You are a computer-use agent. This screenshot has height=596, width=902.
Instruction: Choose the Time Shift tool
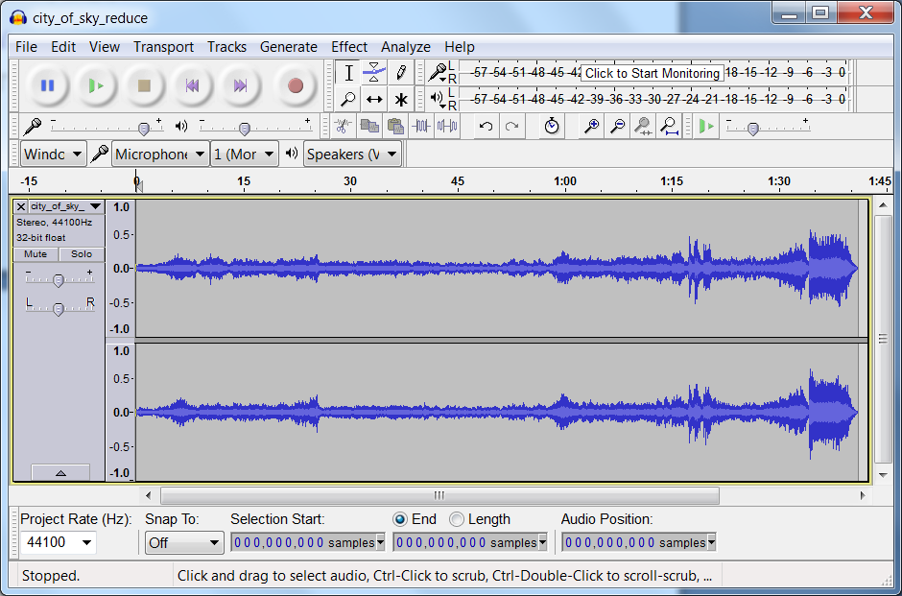(x=374, y=99)
